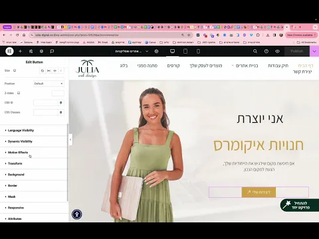Open the Chrome extensions puzzle icon
319x239 pixels.
(259, 35)
